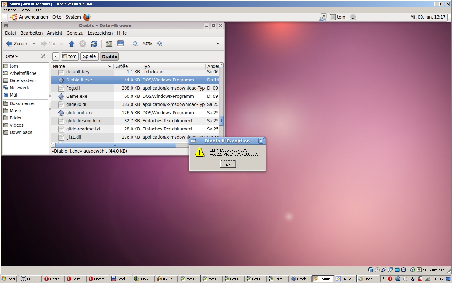
Task: Zoom out with the magnifier minus icon
Action: tap(136, 44)
